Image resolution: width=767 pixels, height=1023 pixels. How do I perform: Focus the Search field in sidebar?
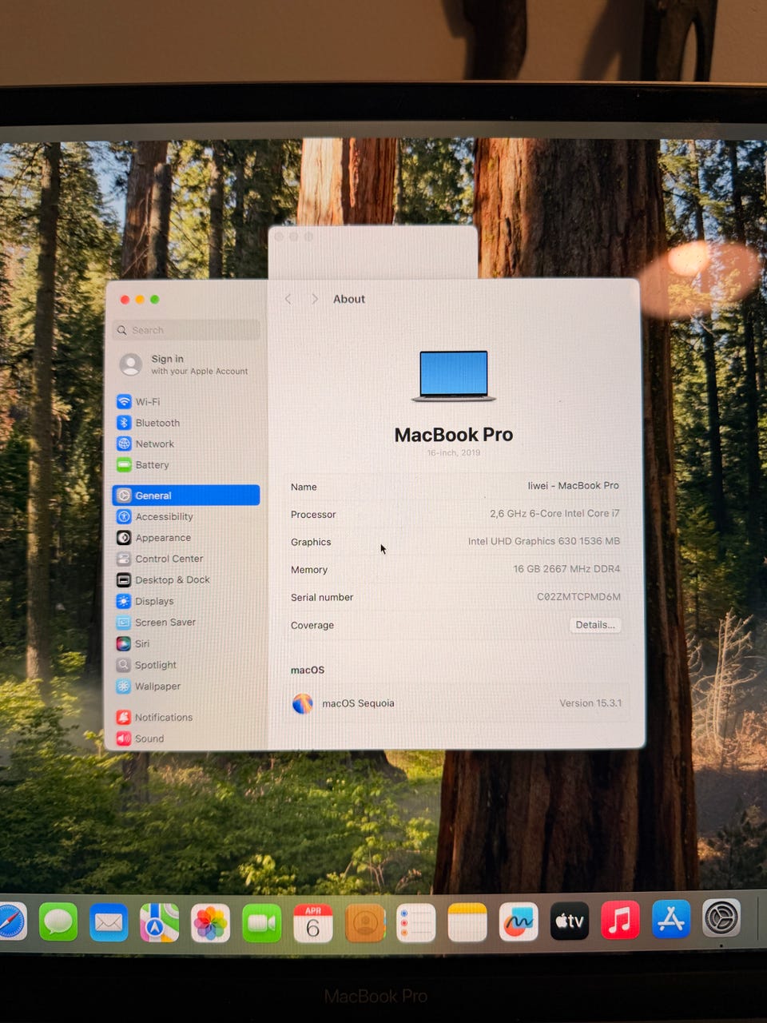click(187, 330)
